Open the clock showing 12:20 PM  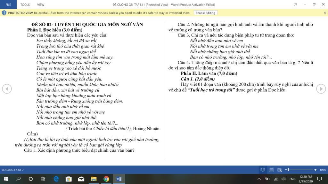pos(306,179)
